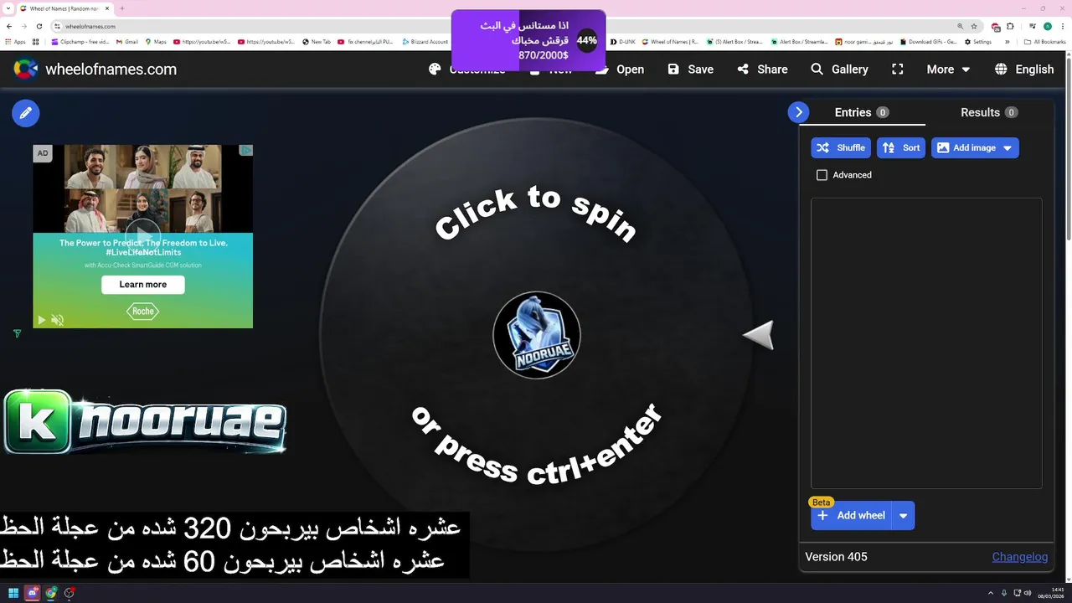Enable the Advanced checkbox
Image resolution: width=1072 pixels, height=603 pixels.
point(822,175)
